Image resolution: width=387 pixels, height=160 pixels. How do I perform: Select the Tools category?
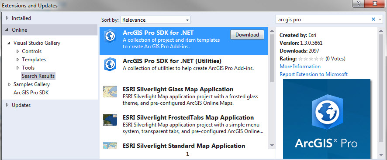(28, 68)
